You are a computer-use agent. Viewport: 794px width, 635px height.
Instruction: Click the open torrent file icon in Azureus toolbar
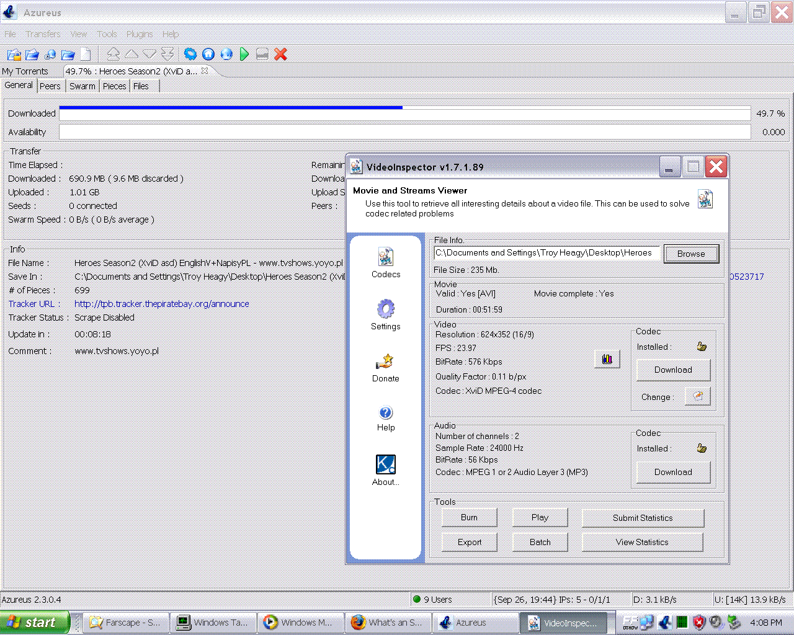pyautogui.click(x=14, y=55)
